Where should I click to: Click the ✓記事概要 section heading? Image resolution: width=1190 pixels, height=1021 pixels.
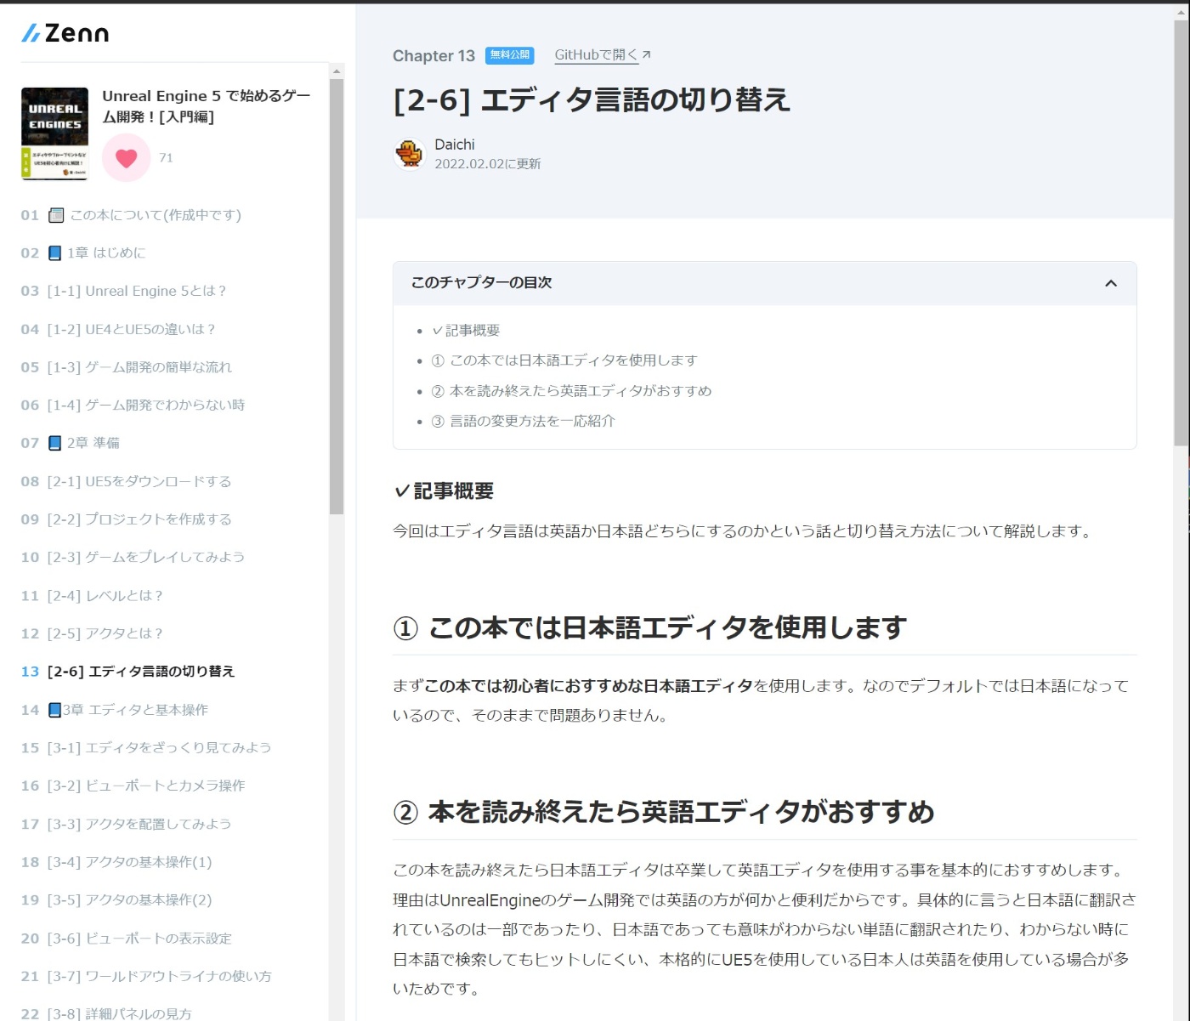point(444,491)
